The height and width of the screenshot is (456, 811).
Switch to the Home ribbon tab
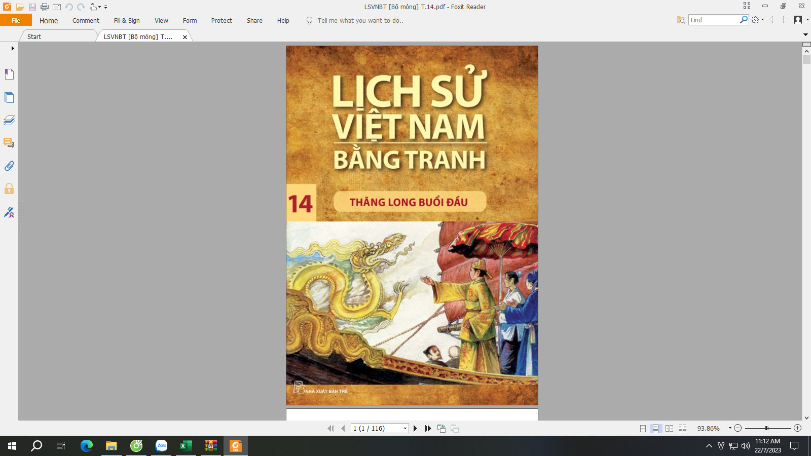(49, 20)
